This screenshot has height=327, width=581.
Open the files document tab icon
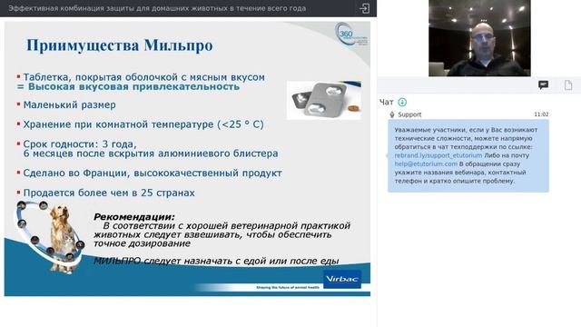tap(568, 85)
